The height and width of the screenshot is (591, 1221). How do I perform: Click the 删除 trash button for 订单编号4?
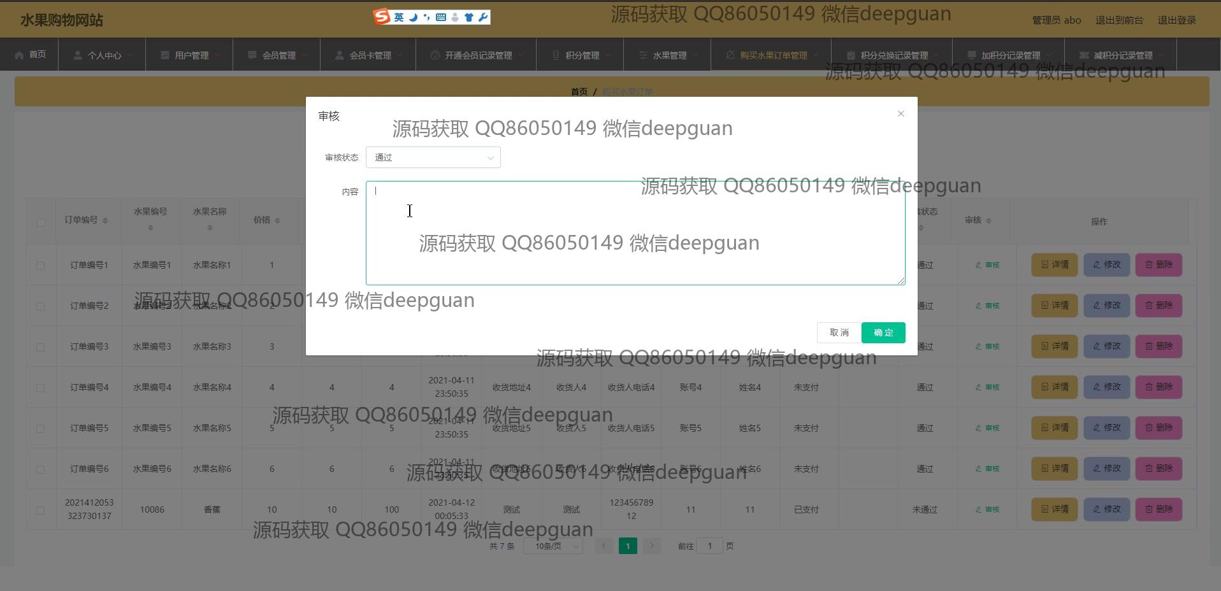(x=1158, y=387)
